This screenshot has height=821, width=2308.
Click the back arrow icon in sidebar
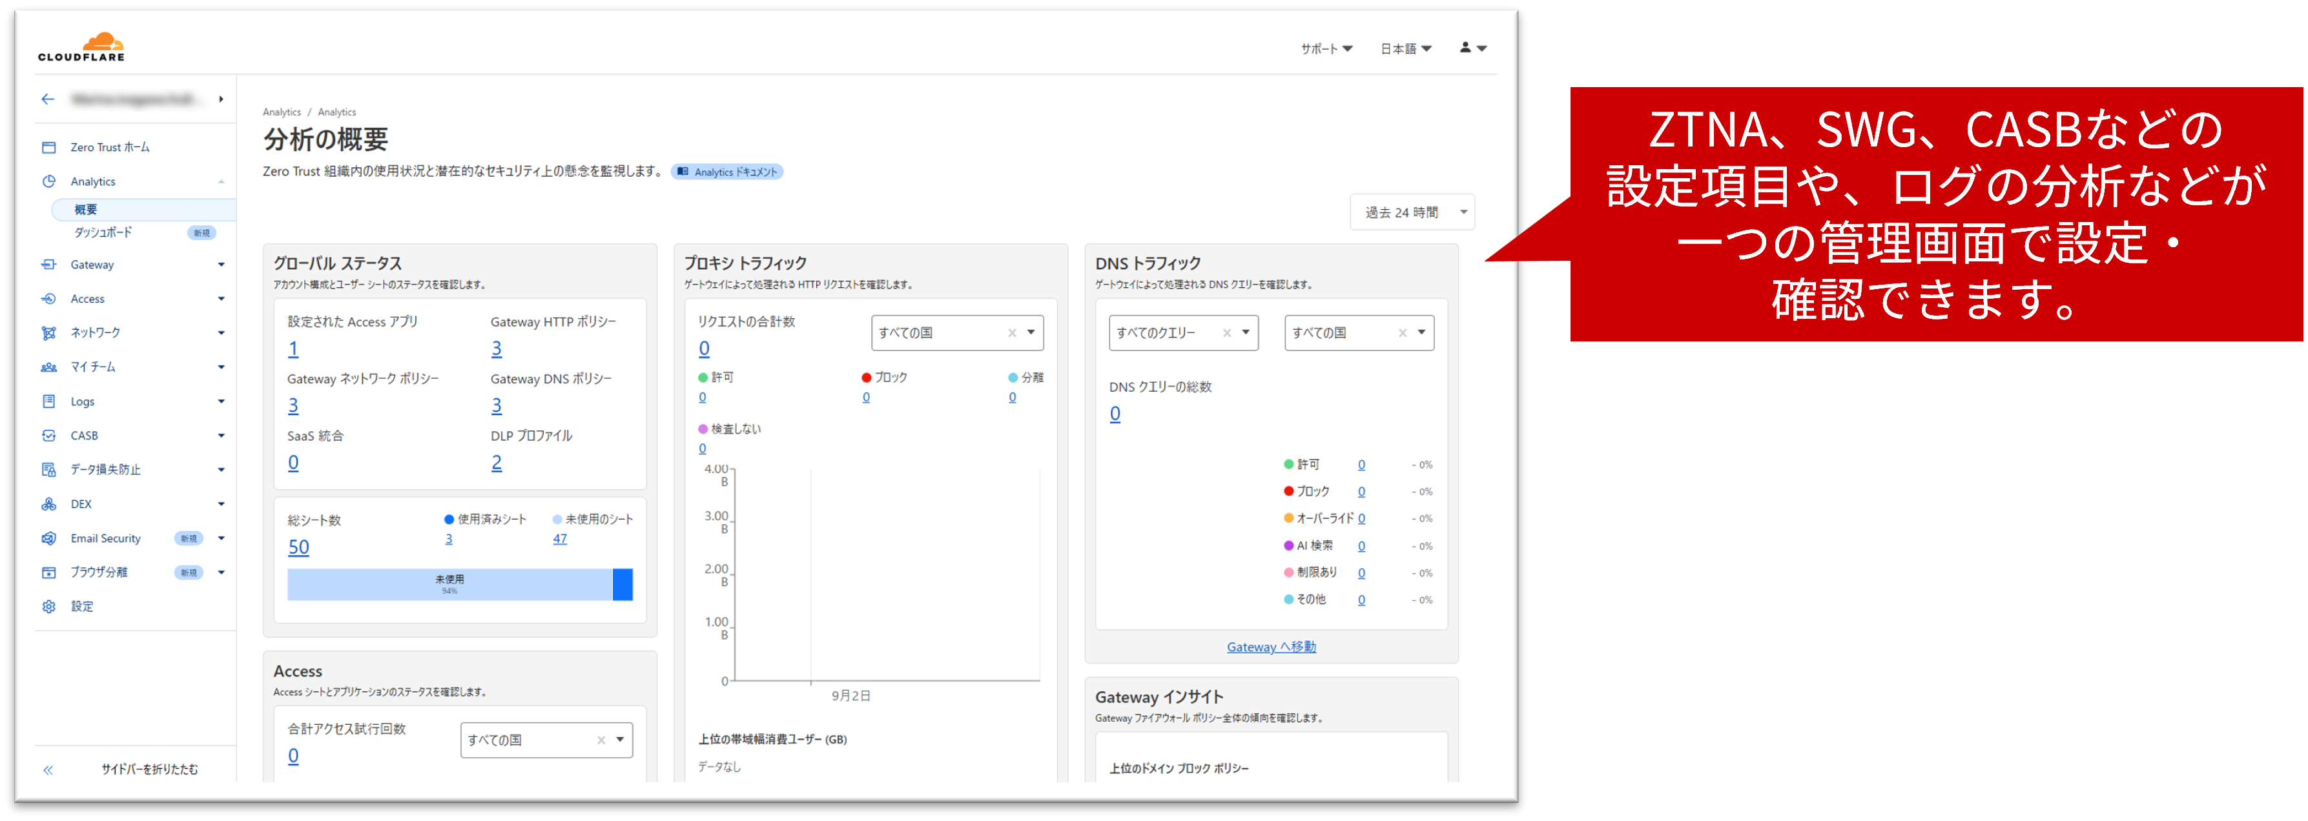coord(48,99)
